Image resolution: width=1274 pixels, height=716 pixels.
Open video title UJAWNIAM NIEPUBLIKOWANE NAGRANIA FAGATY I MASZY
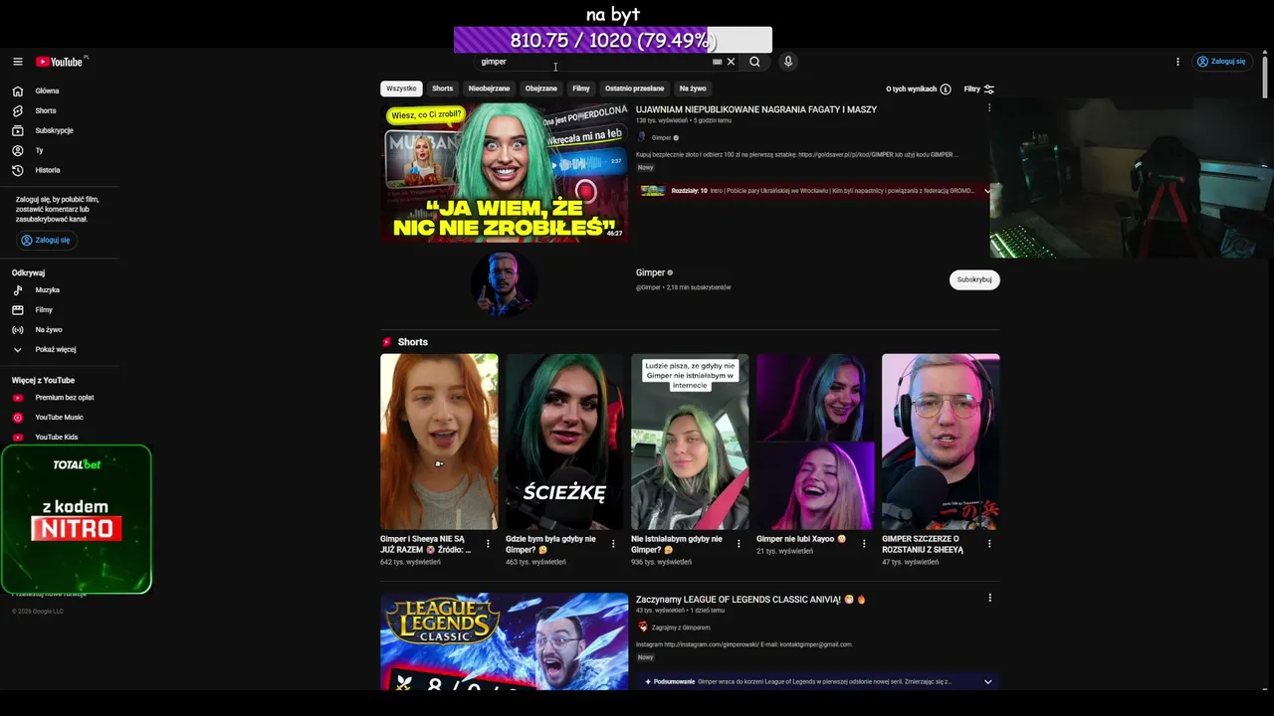756,109
